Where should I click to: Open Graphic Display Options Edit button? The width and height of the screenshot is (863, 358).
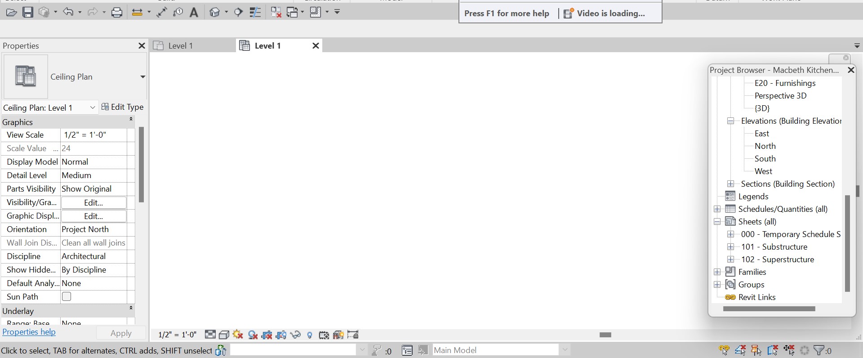pos(93,216)
